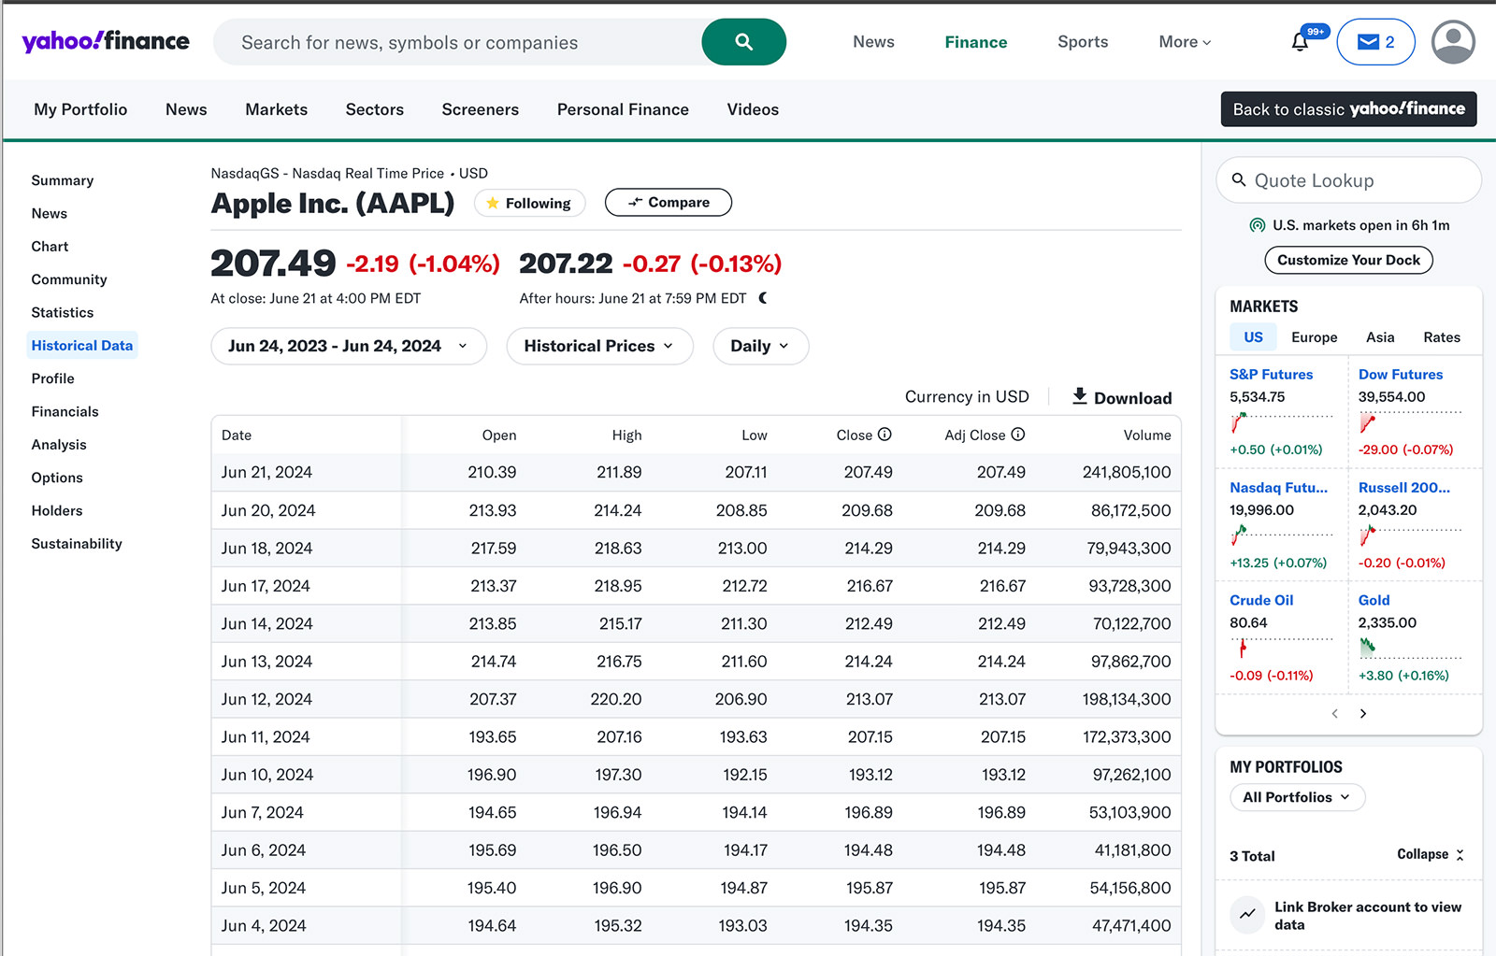Open the Financials sidebar link

click(x=65, y=411)
